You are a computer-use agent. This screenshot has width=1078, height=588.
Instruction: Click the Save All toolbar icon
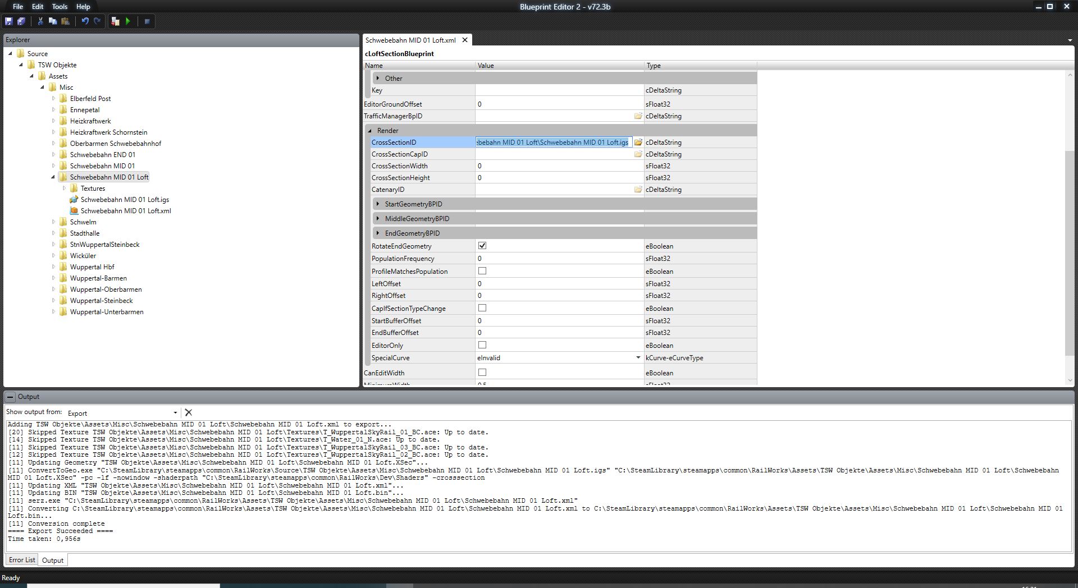click(21, 21)
